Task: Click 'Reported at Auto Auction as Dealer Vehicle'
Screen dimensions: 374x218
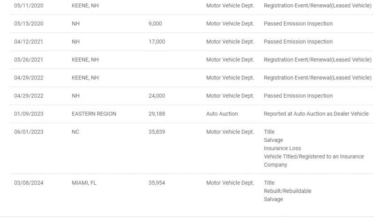Action: [x=316, y=114]
